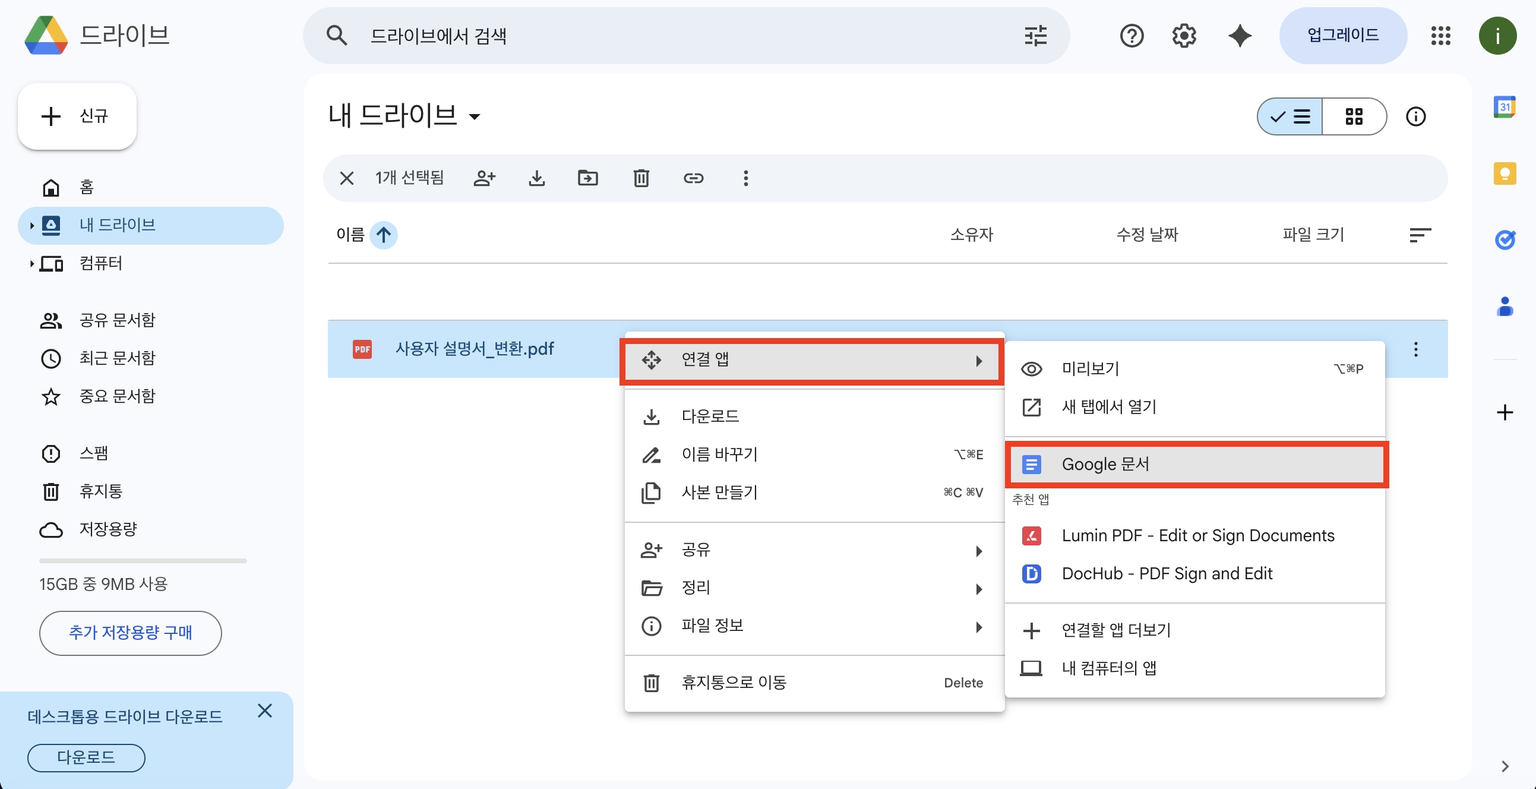The width and height of the screenshot is (1536, 789).
Task: Click the share person-plus toolbar icon
Action: click(x=484, y=178)
